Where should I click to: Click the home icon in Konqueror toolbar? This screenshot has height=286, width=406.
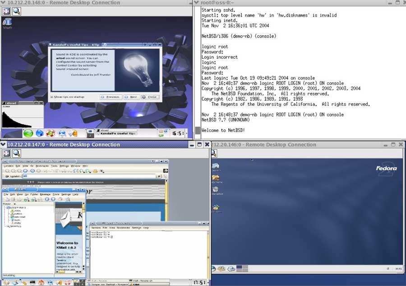pyautogui.click(x=25, y=171)
